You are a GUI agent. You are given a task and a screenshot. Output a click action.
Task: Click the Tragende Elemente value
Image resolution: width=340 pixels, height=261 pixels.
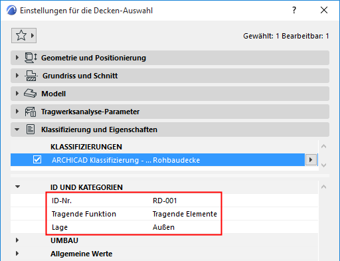click(x=185, y=214)
